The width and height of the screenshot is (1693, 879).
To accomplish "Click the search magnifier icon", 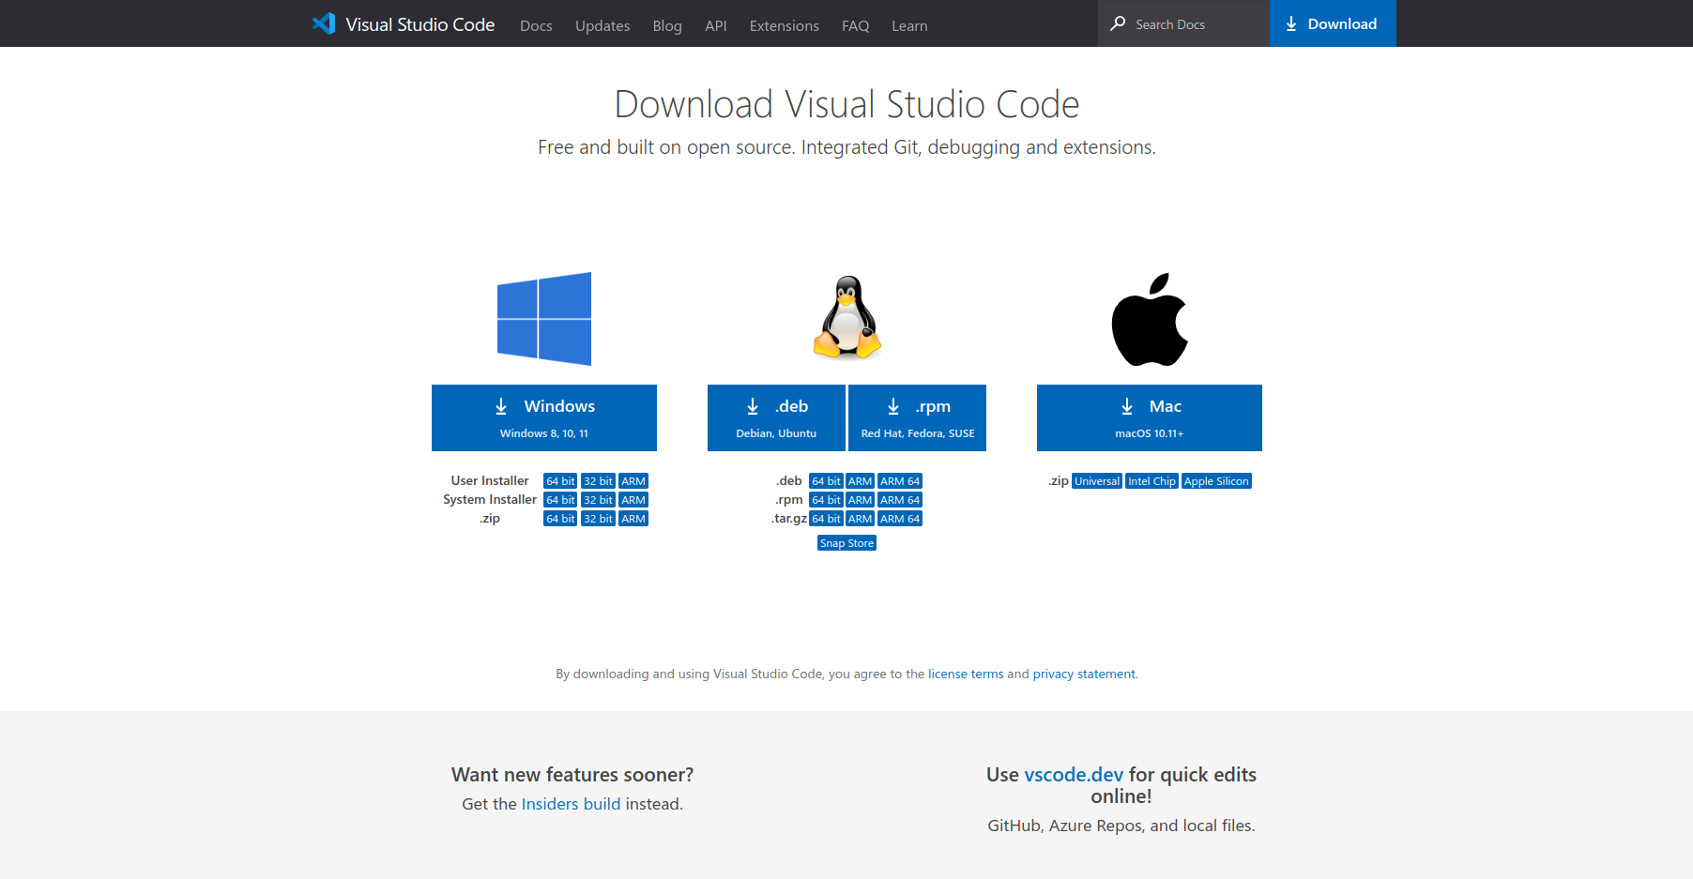I will pyautogui.click(x=1118, y=23).
